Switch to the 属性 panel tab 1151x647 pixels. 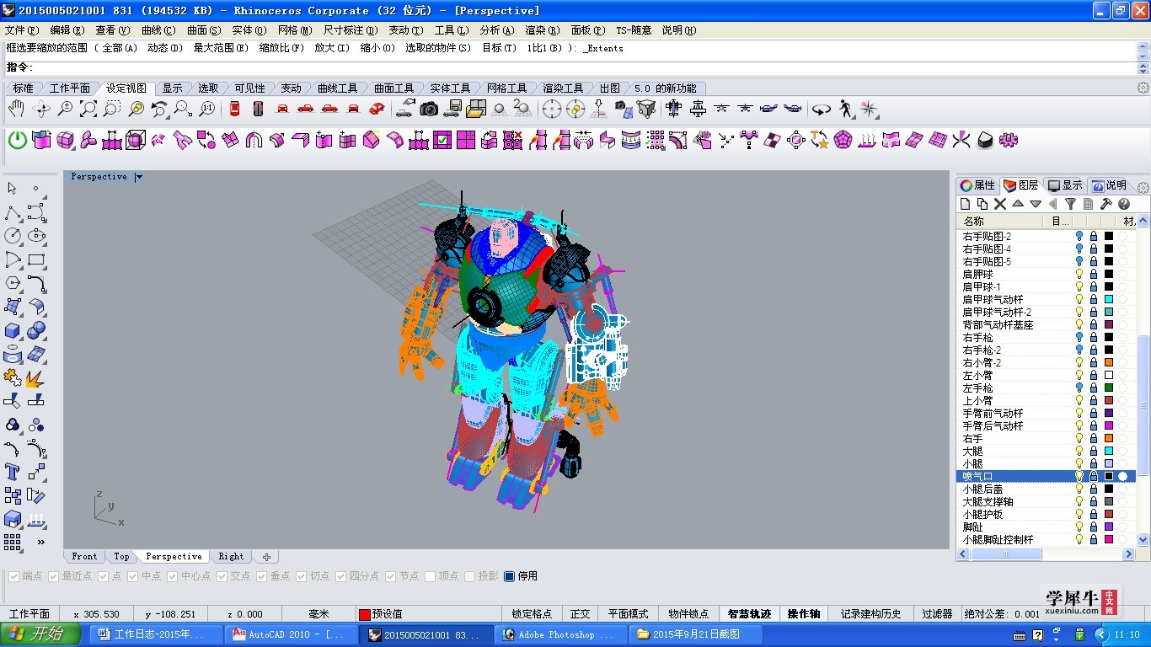coord(977,185)
